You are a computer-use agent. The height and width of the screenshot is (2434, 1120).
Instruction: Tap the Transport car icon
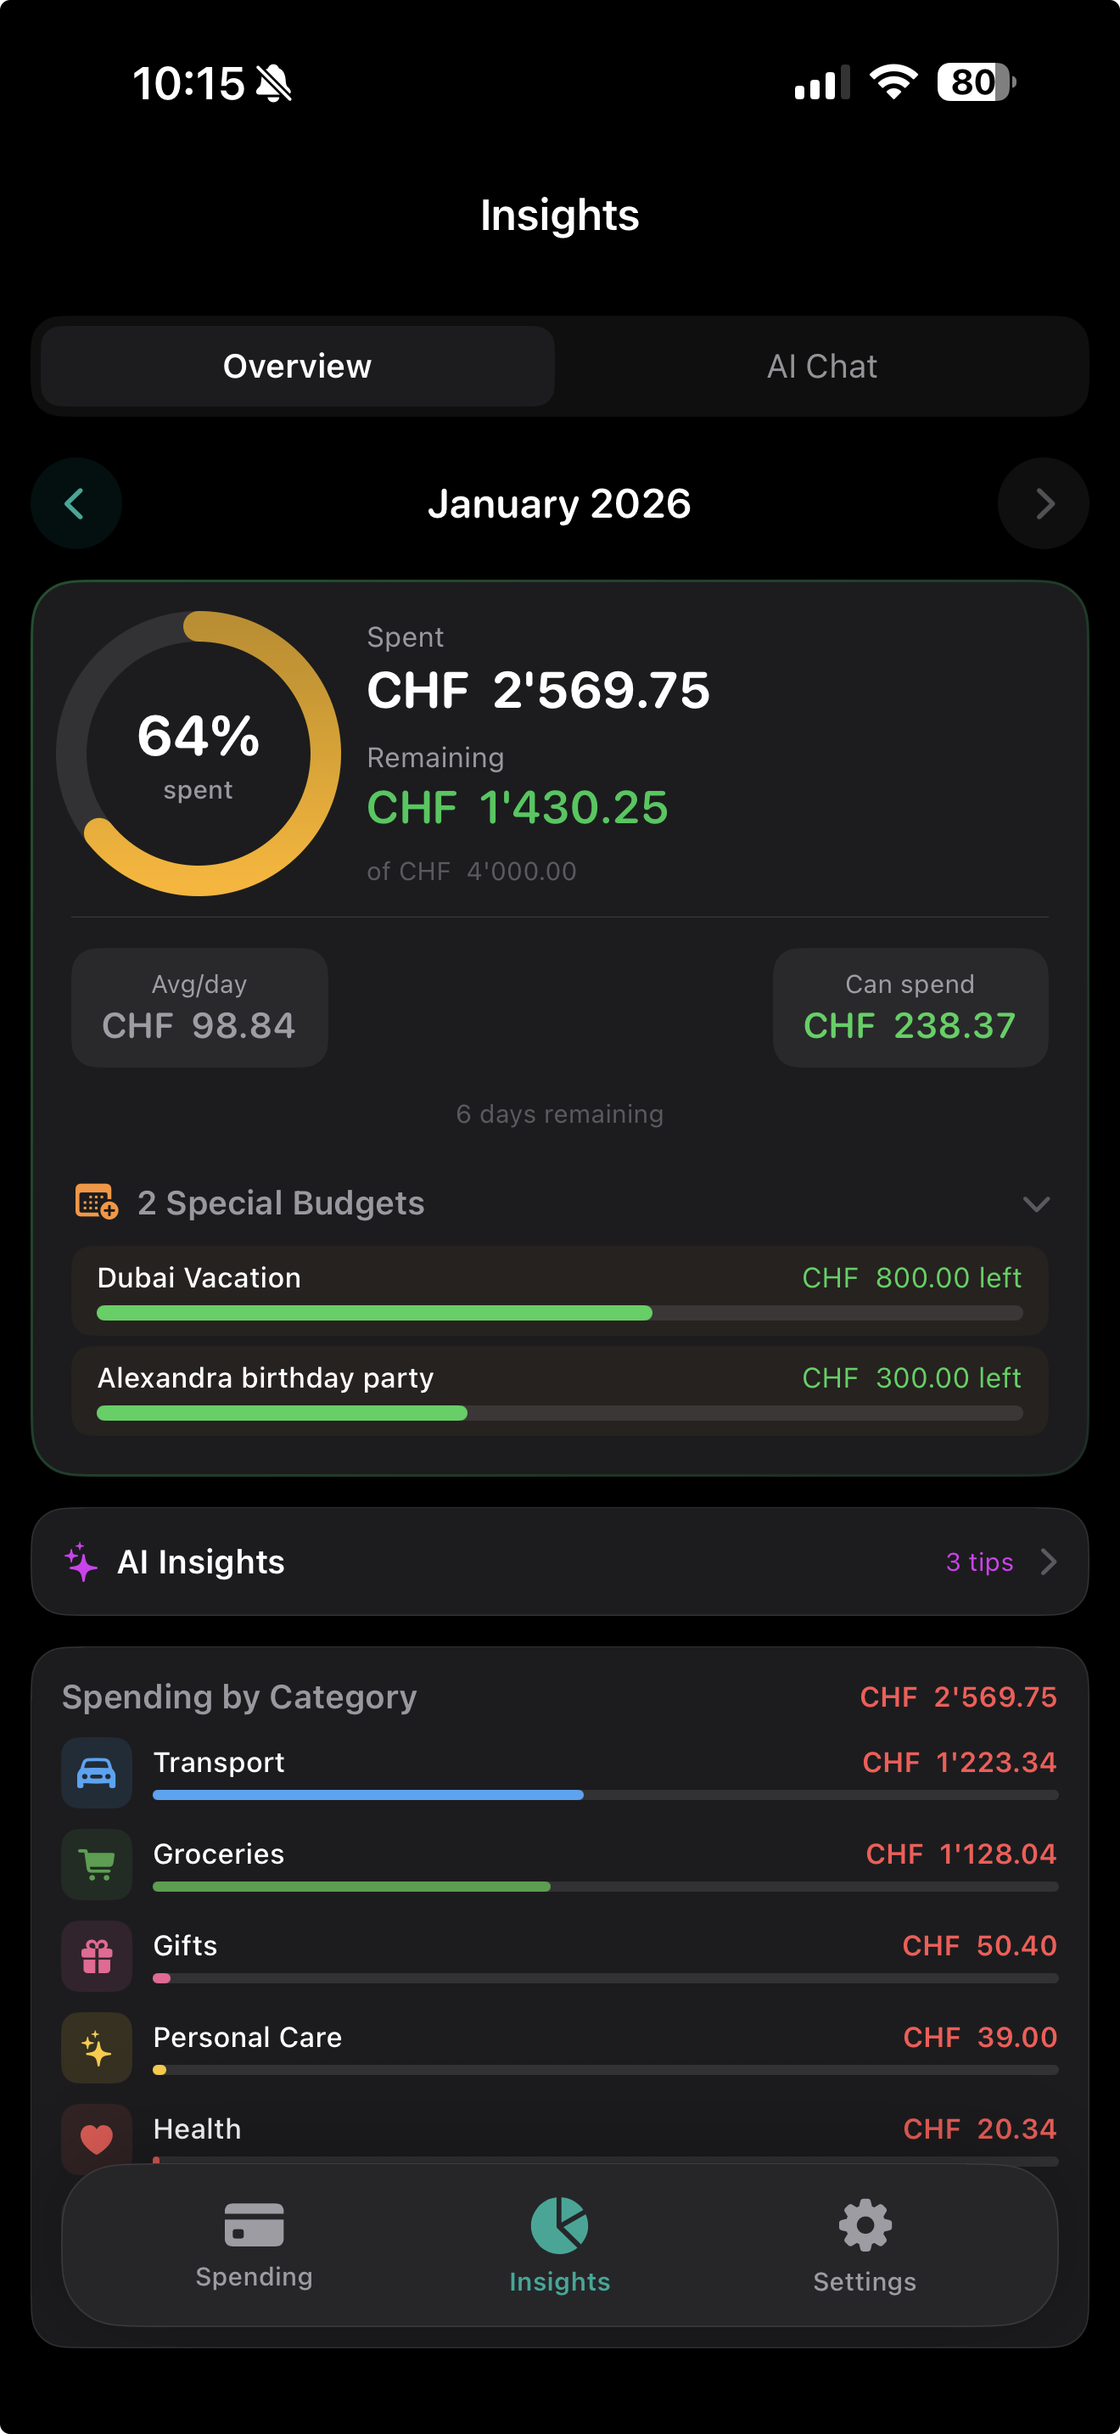[x=97, y=1773]
